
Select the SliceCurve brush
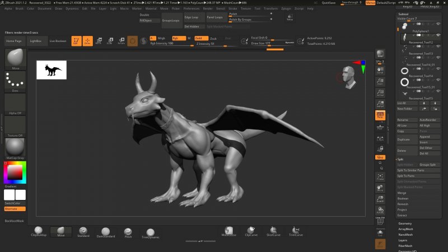click(x=273, y=231)
